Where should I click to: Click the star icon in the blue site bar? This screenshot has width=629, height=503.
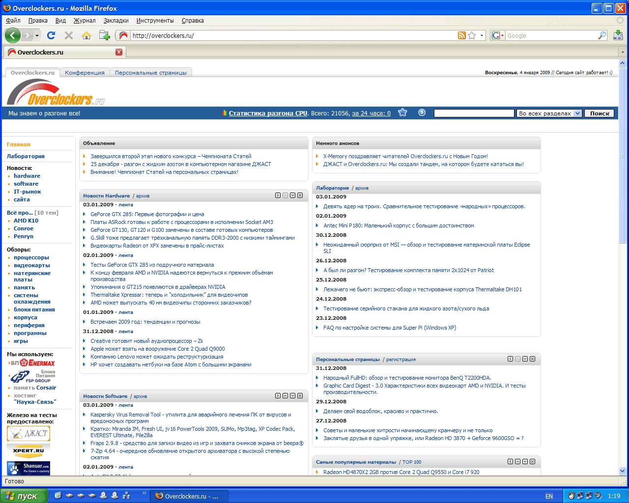(x=402, y=112)
